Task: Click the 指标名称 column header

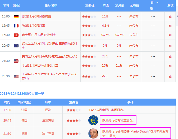Action: [x=51, y=5]
